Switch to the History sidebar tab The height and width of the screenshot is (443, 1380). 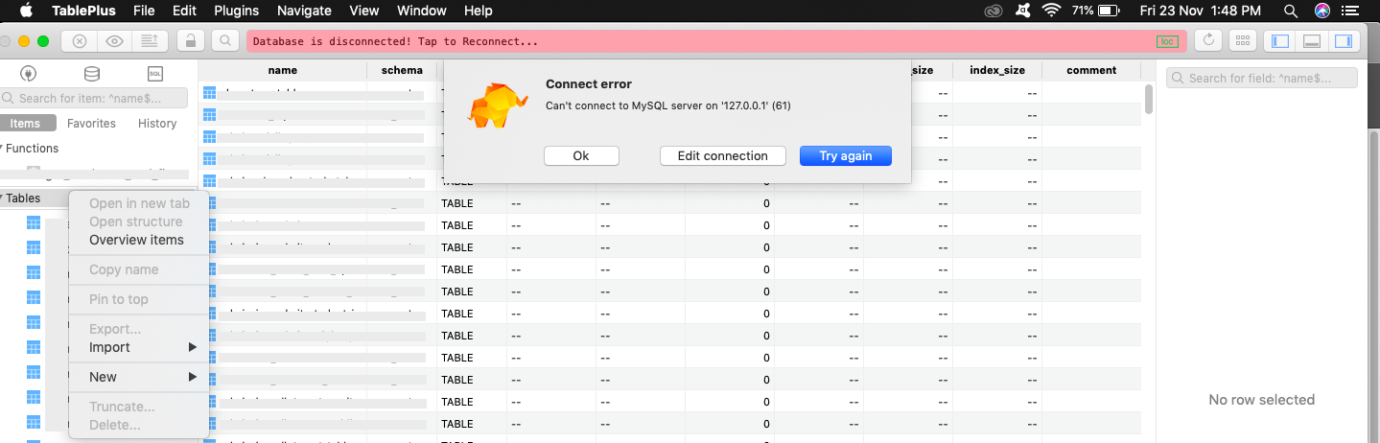pos(157,124)
